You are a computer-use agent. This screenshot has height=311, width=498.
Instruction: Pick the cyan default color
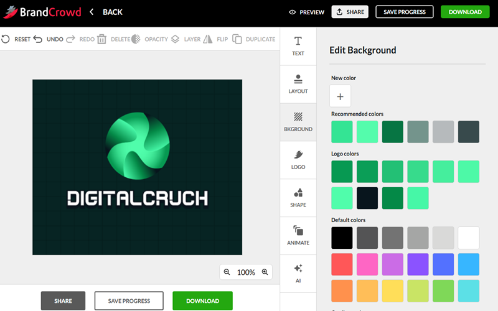pos(469,290)
